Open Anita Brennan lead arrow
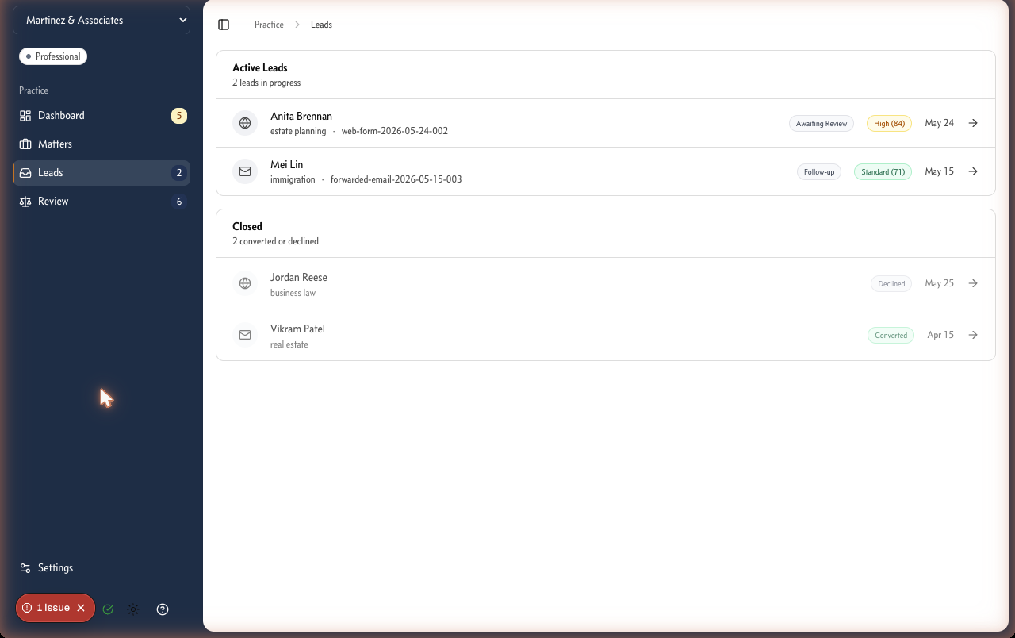This screenshot has width=1015, height=638. (x=973, y=123)
